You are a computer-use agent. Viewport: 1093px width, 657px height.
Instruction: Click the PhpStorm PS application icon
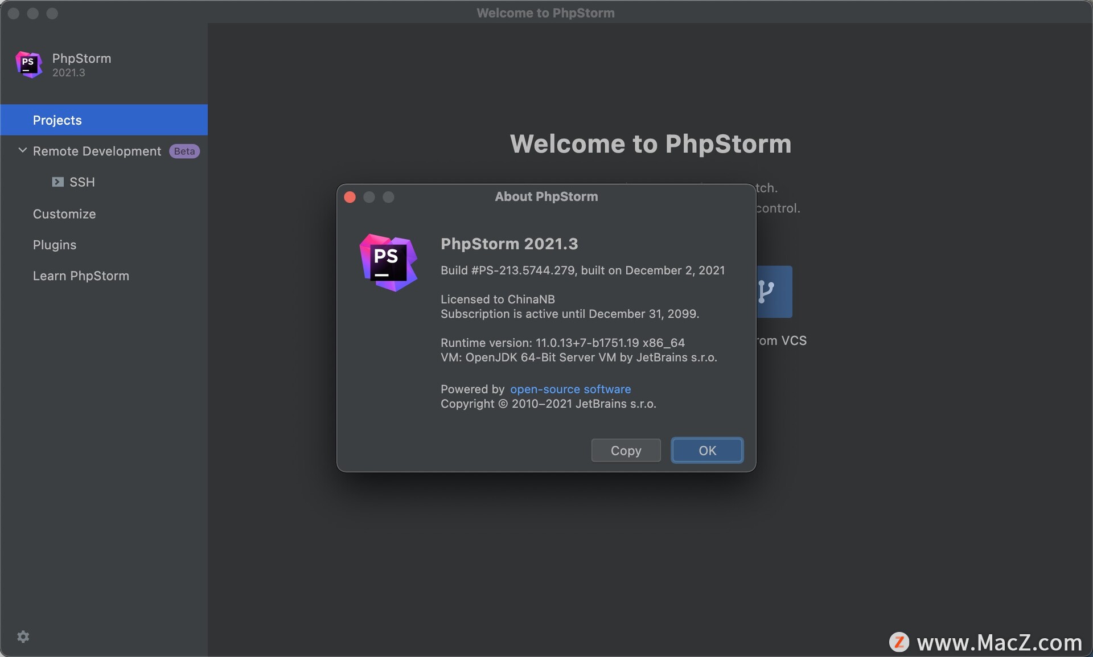(x=27, y=65)
